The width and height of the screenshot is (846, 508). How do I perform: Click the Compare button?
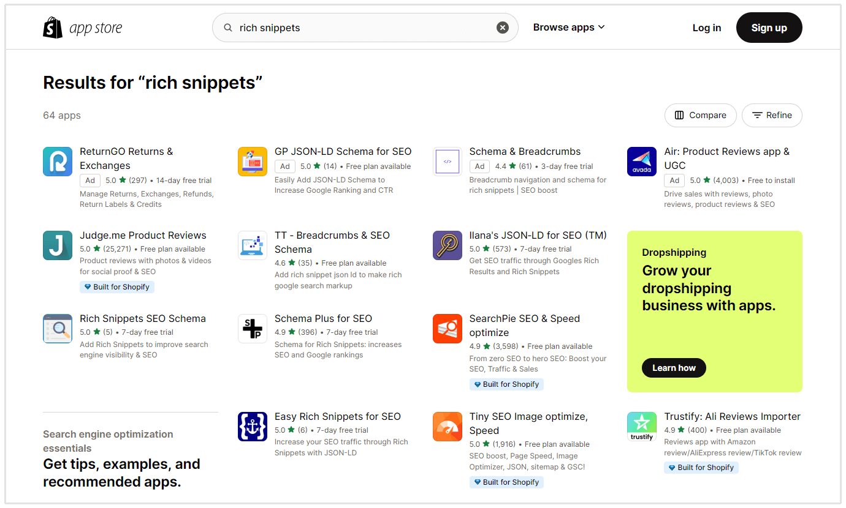click(x=700, y=115)
